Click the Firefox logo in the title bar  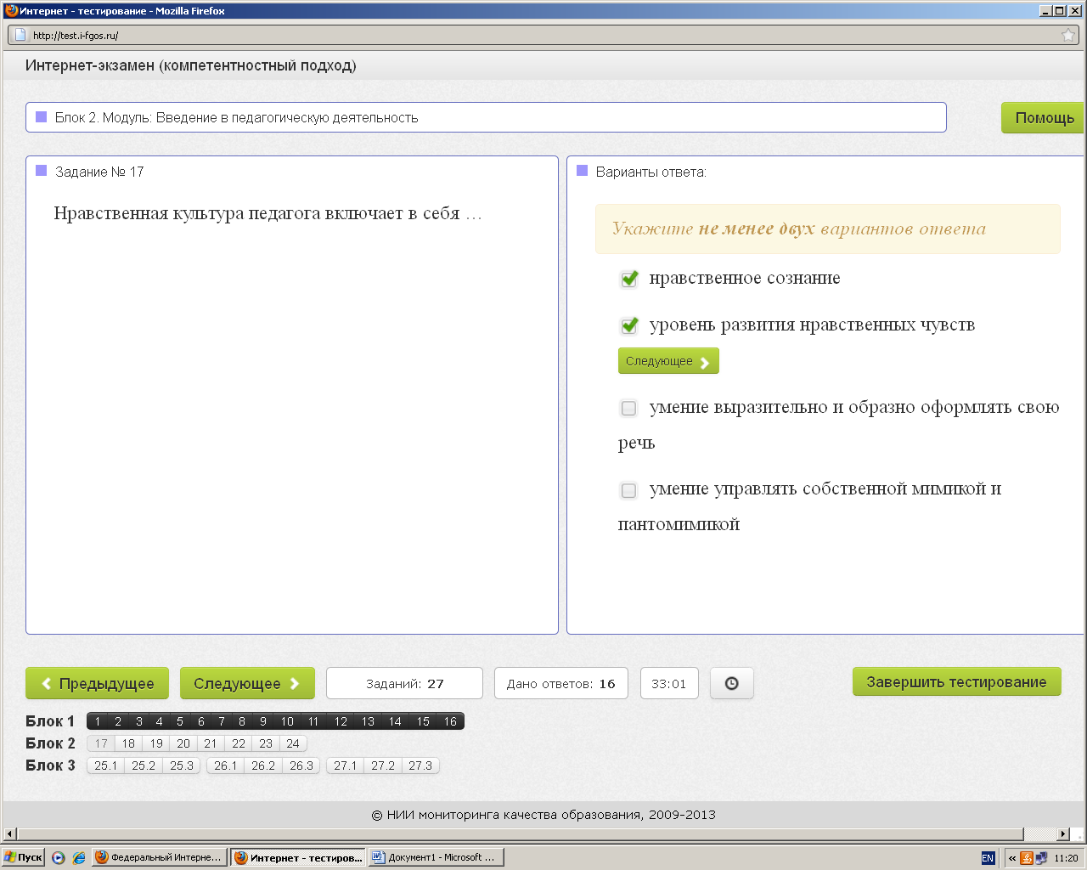(x=10, y=10)
